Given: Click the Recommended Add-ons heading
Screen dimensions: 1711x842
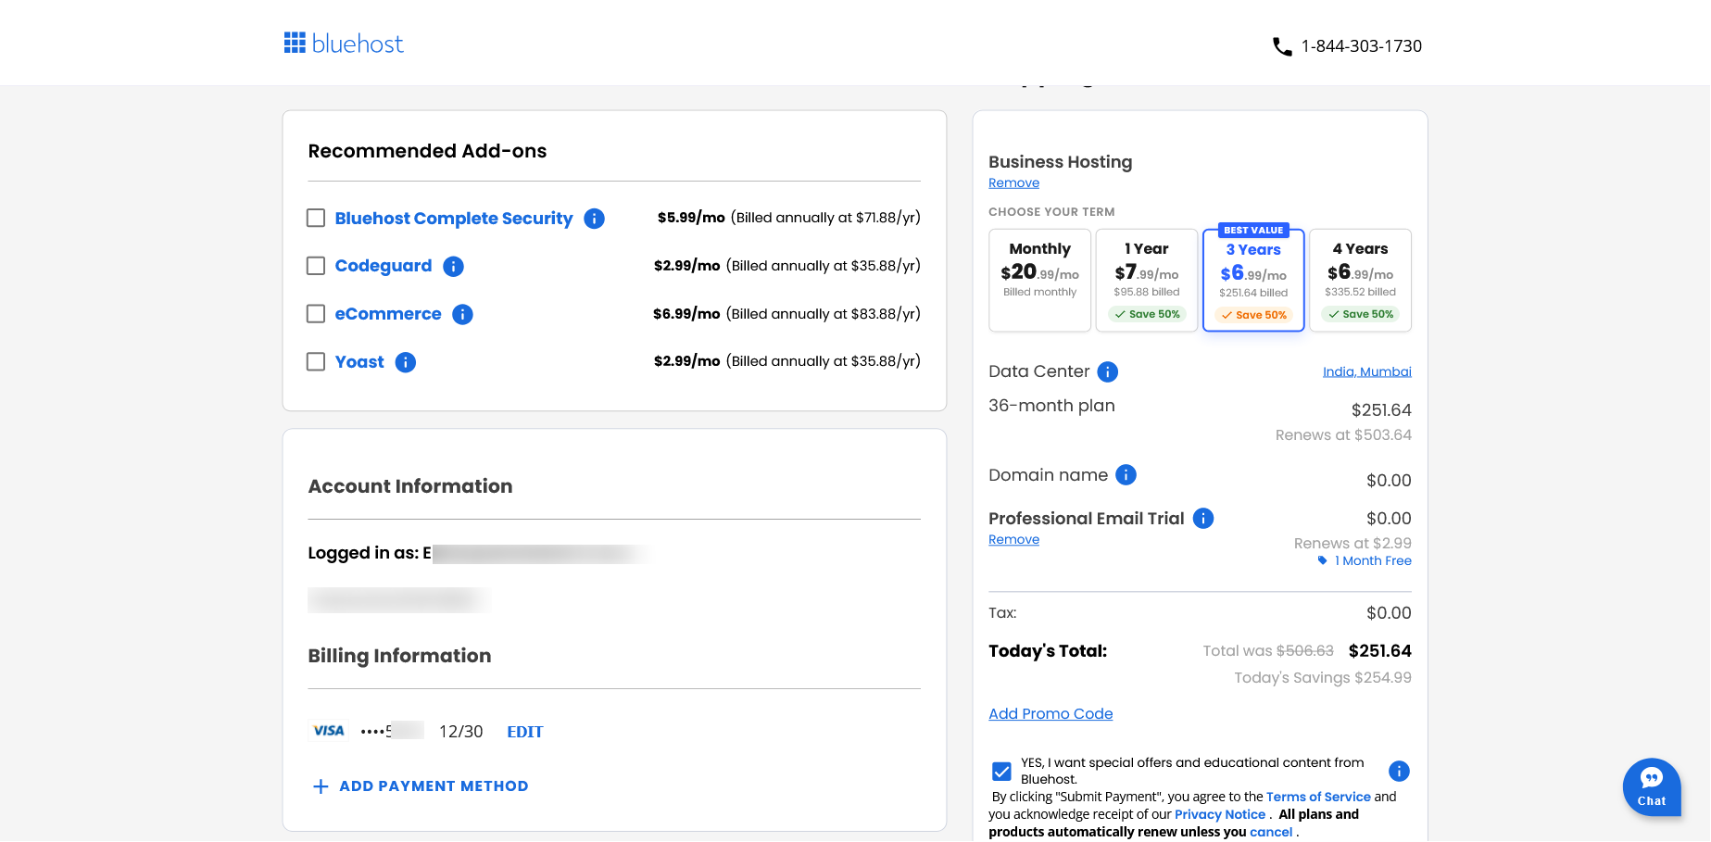Looking at the screenshot, I should click(x=427, y=151).
